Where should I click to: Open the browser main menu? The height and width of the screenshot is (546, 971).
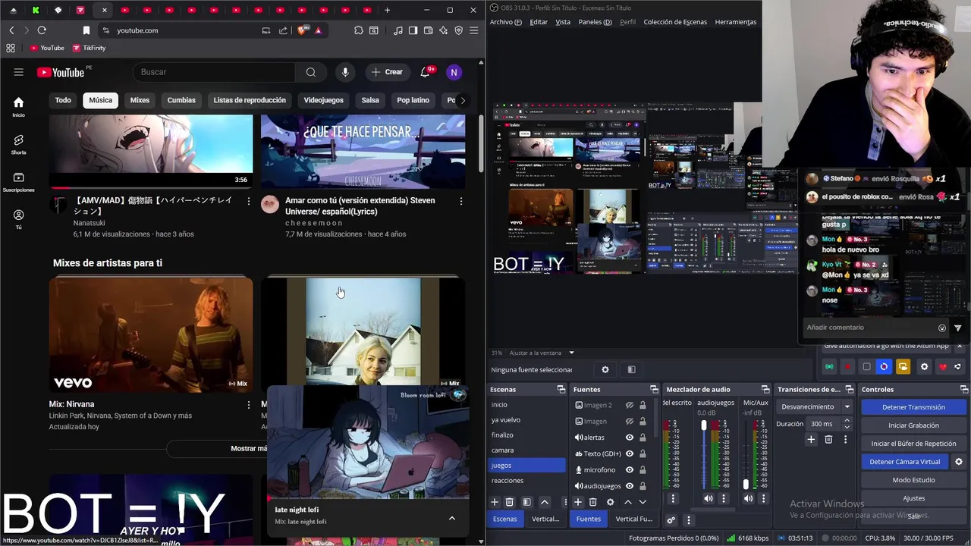point(474,30)
